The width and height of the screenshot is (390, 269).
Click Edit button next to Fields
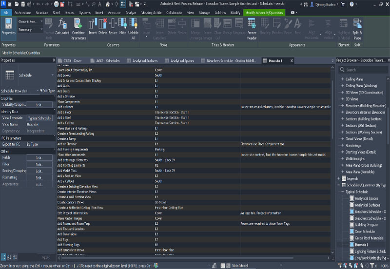tap(39, 158)
